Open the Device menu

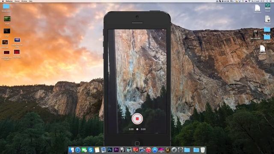coord(17,1)
